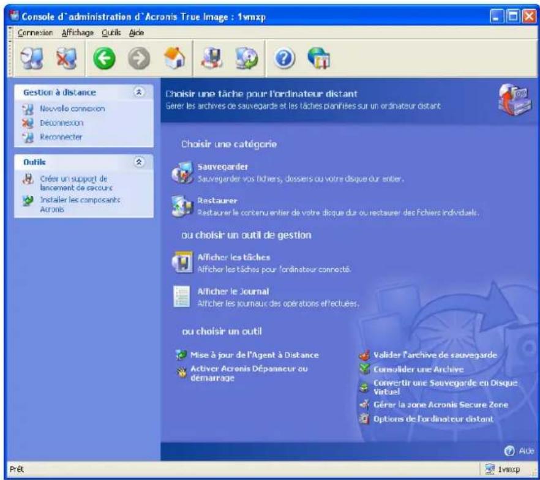The width and height of the screenshot is (540, 480).
Task: Click the Déconnexion link
Action: pos(62,123)
